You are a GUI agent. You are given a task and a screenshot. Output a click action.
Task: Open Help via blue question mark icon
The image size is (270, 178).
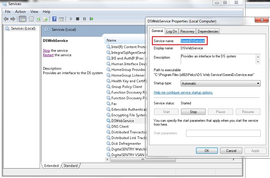tap(54, 19)
